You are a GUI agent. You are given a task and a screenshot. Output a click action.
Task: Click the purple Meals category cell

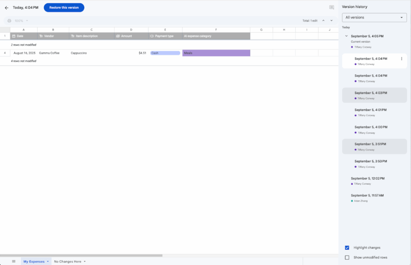[216, 53]
